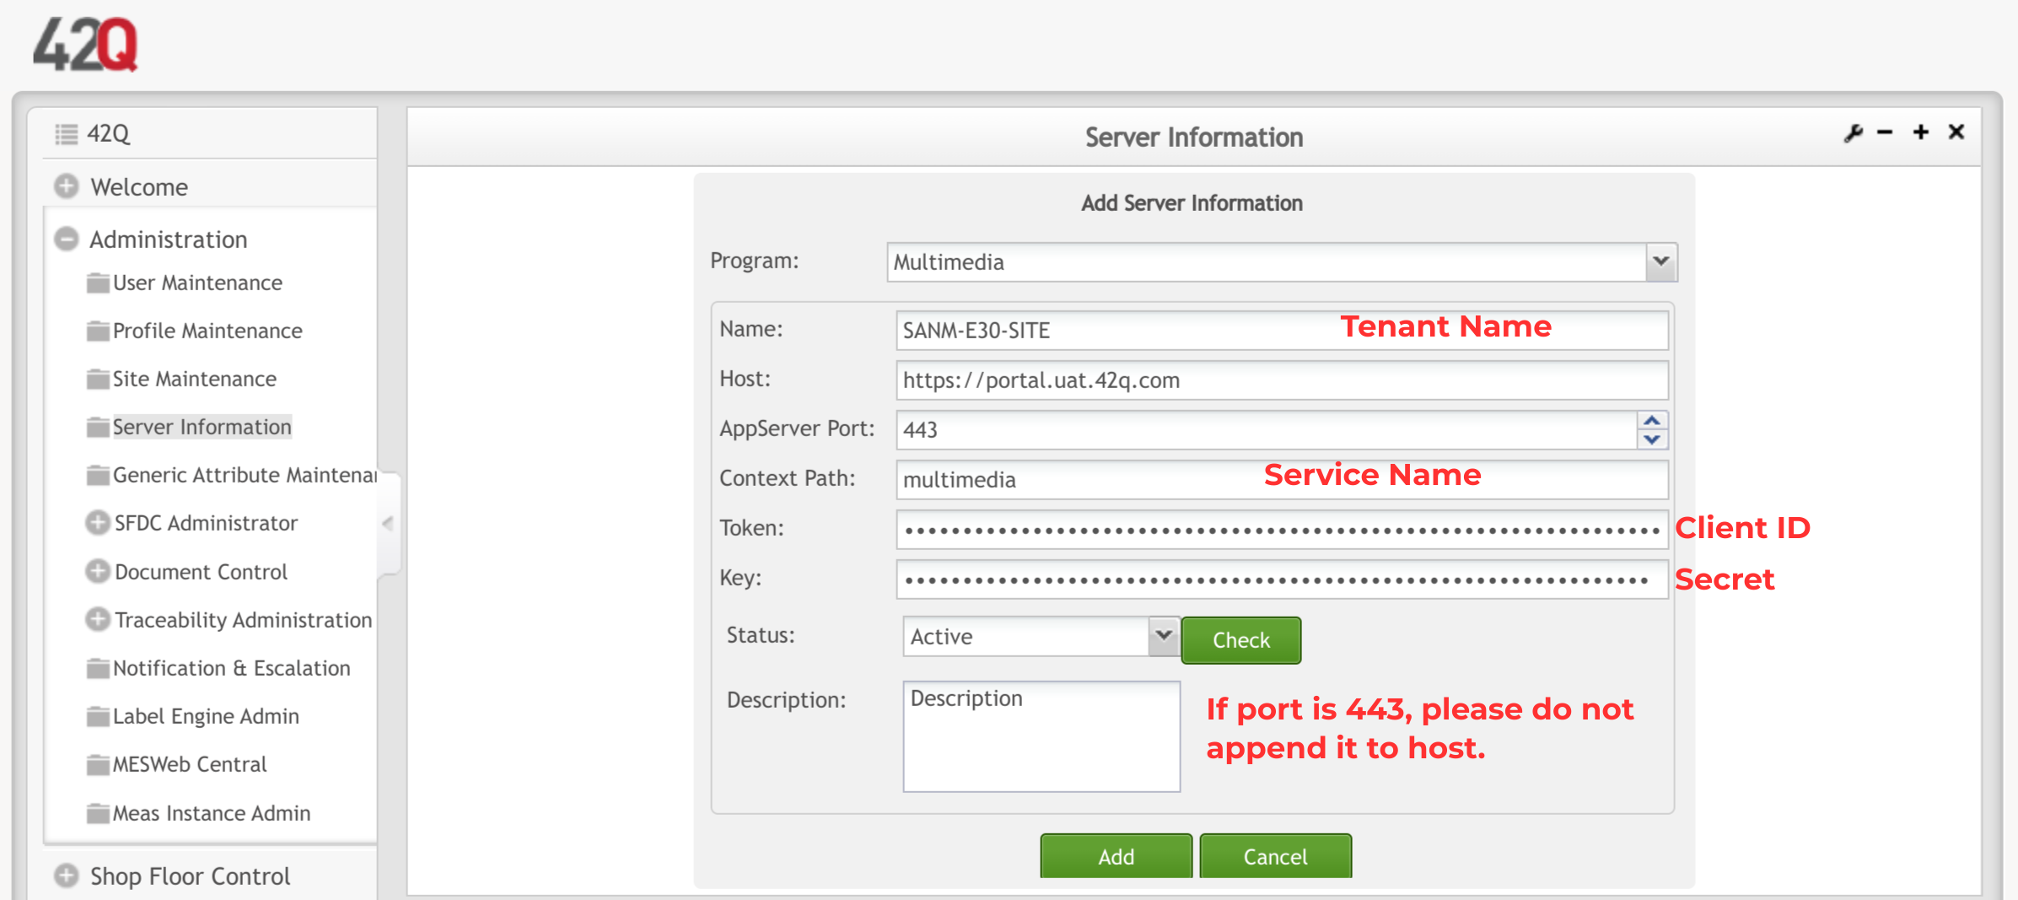
Task: Expand Traceability Administration
Action: (98, 619)
